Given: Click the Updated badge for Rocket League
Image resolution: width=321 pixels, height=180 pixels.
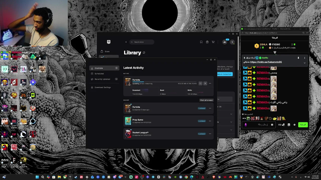Looking at the screenshot, I should point(202,134).
